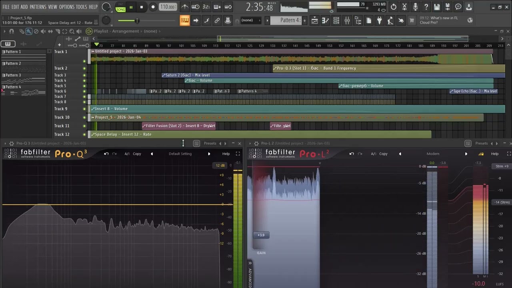Open the VIEW menu
Screen dimensions: 512x288
52,7
